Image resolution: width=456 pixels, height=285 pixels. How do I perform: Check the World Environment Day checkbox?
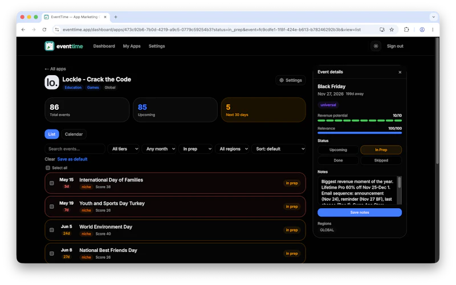[51, 230]
